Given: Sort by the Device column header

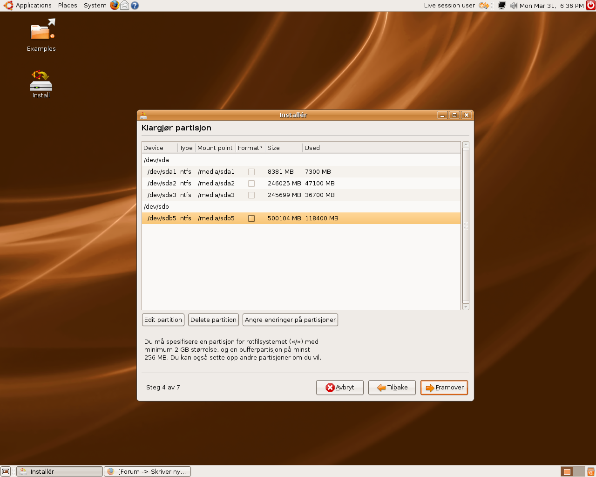Looking at the screenshot, I should pos(160,148).
